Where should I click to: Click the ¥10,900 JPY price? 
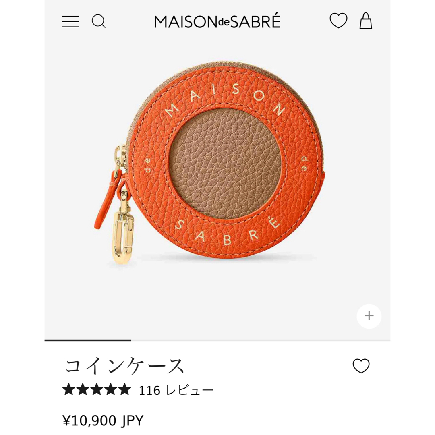click(103, 420)
